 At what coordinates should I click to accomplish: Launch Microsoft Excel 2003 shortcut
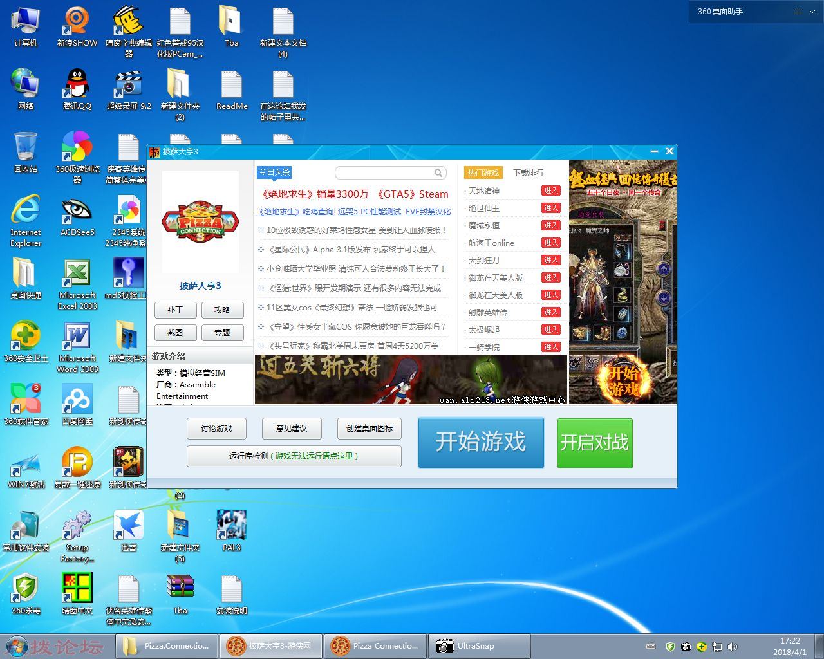(77, 284)
